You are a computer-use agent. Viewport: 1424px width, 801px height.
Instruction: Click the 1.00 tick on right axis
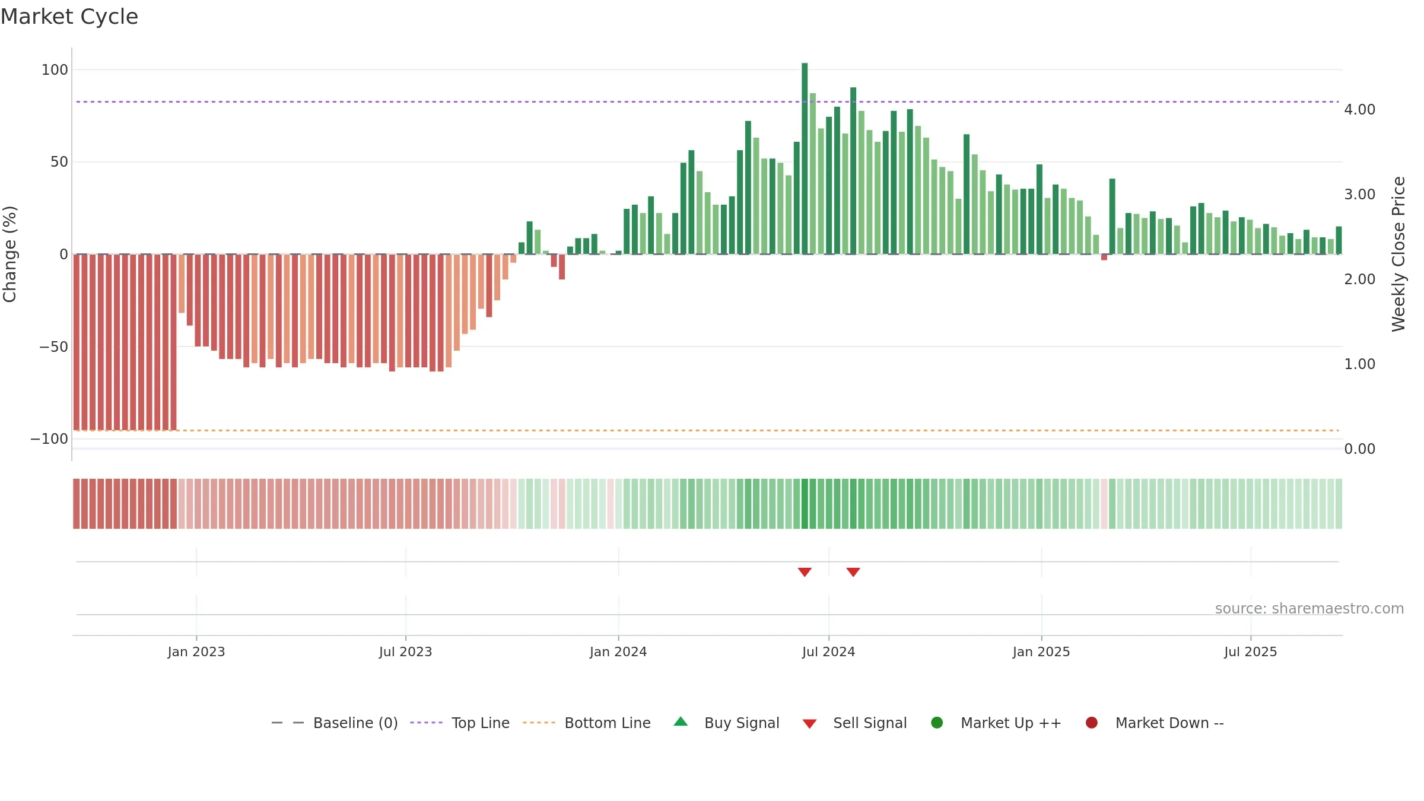tap(1360, 364)
